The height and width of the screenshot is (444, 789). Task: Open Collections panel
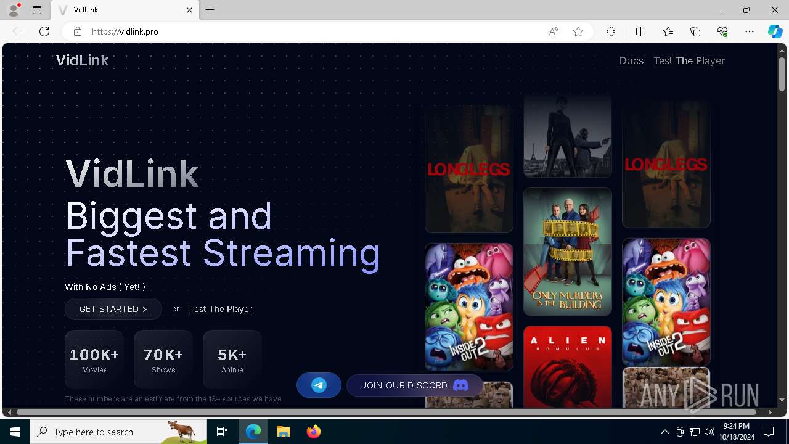(695, 31)
